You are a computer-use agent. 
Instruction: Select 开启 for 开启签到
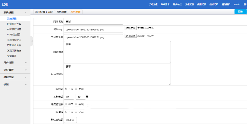point(66,89)
